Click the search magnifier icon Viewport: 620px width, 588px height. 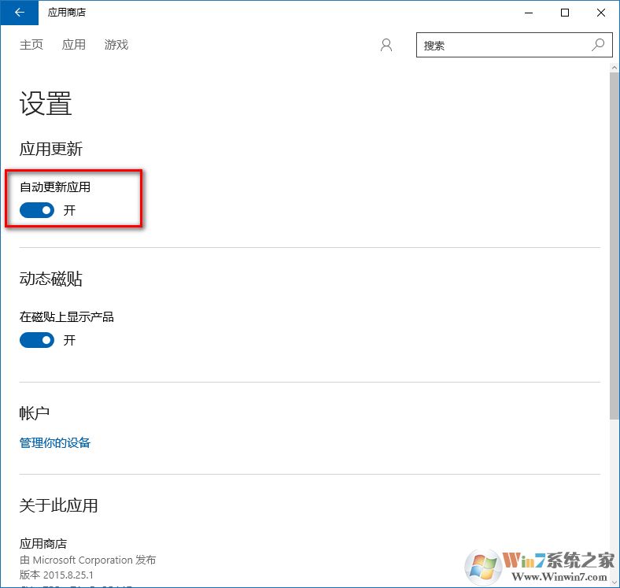(x=598, y=45)
